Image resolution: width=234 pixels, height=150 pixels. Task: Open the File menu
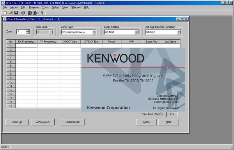pos(5,7)
